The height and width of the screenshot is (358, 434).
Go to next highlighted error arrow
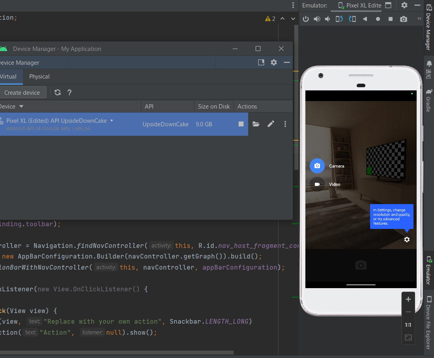point(293,19)
